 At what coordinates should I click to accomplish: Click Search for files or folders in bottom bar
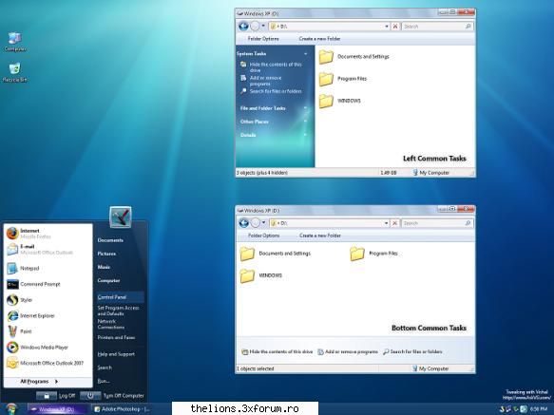(412, 351)
